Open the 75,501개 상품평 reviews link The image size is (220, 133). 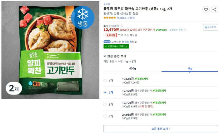click(x=126, y=18)
